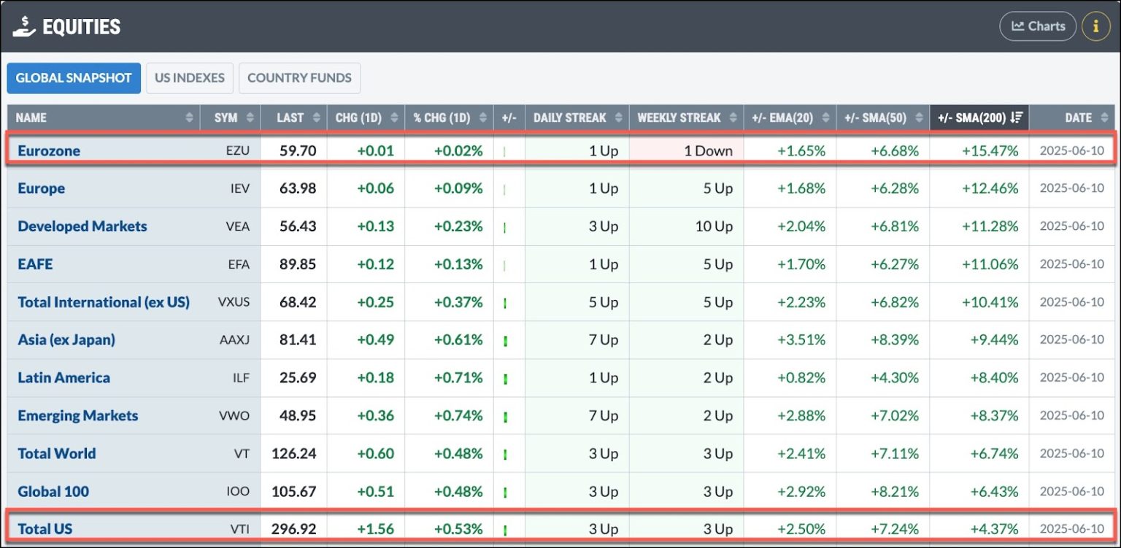Click the green change bar in Total US row
This screenshot has width=1121, height=548.
pyautogui.click(x=505, y=530)
